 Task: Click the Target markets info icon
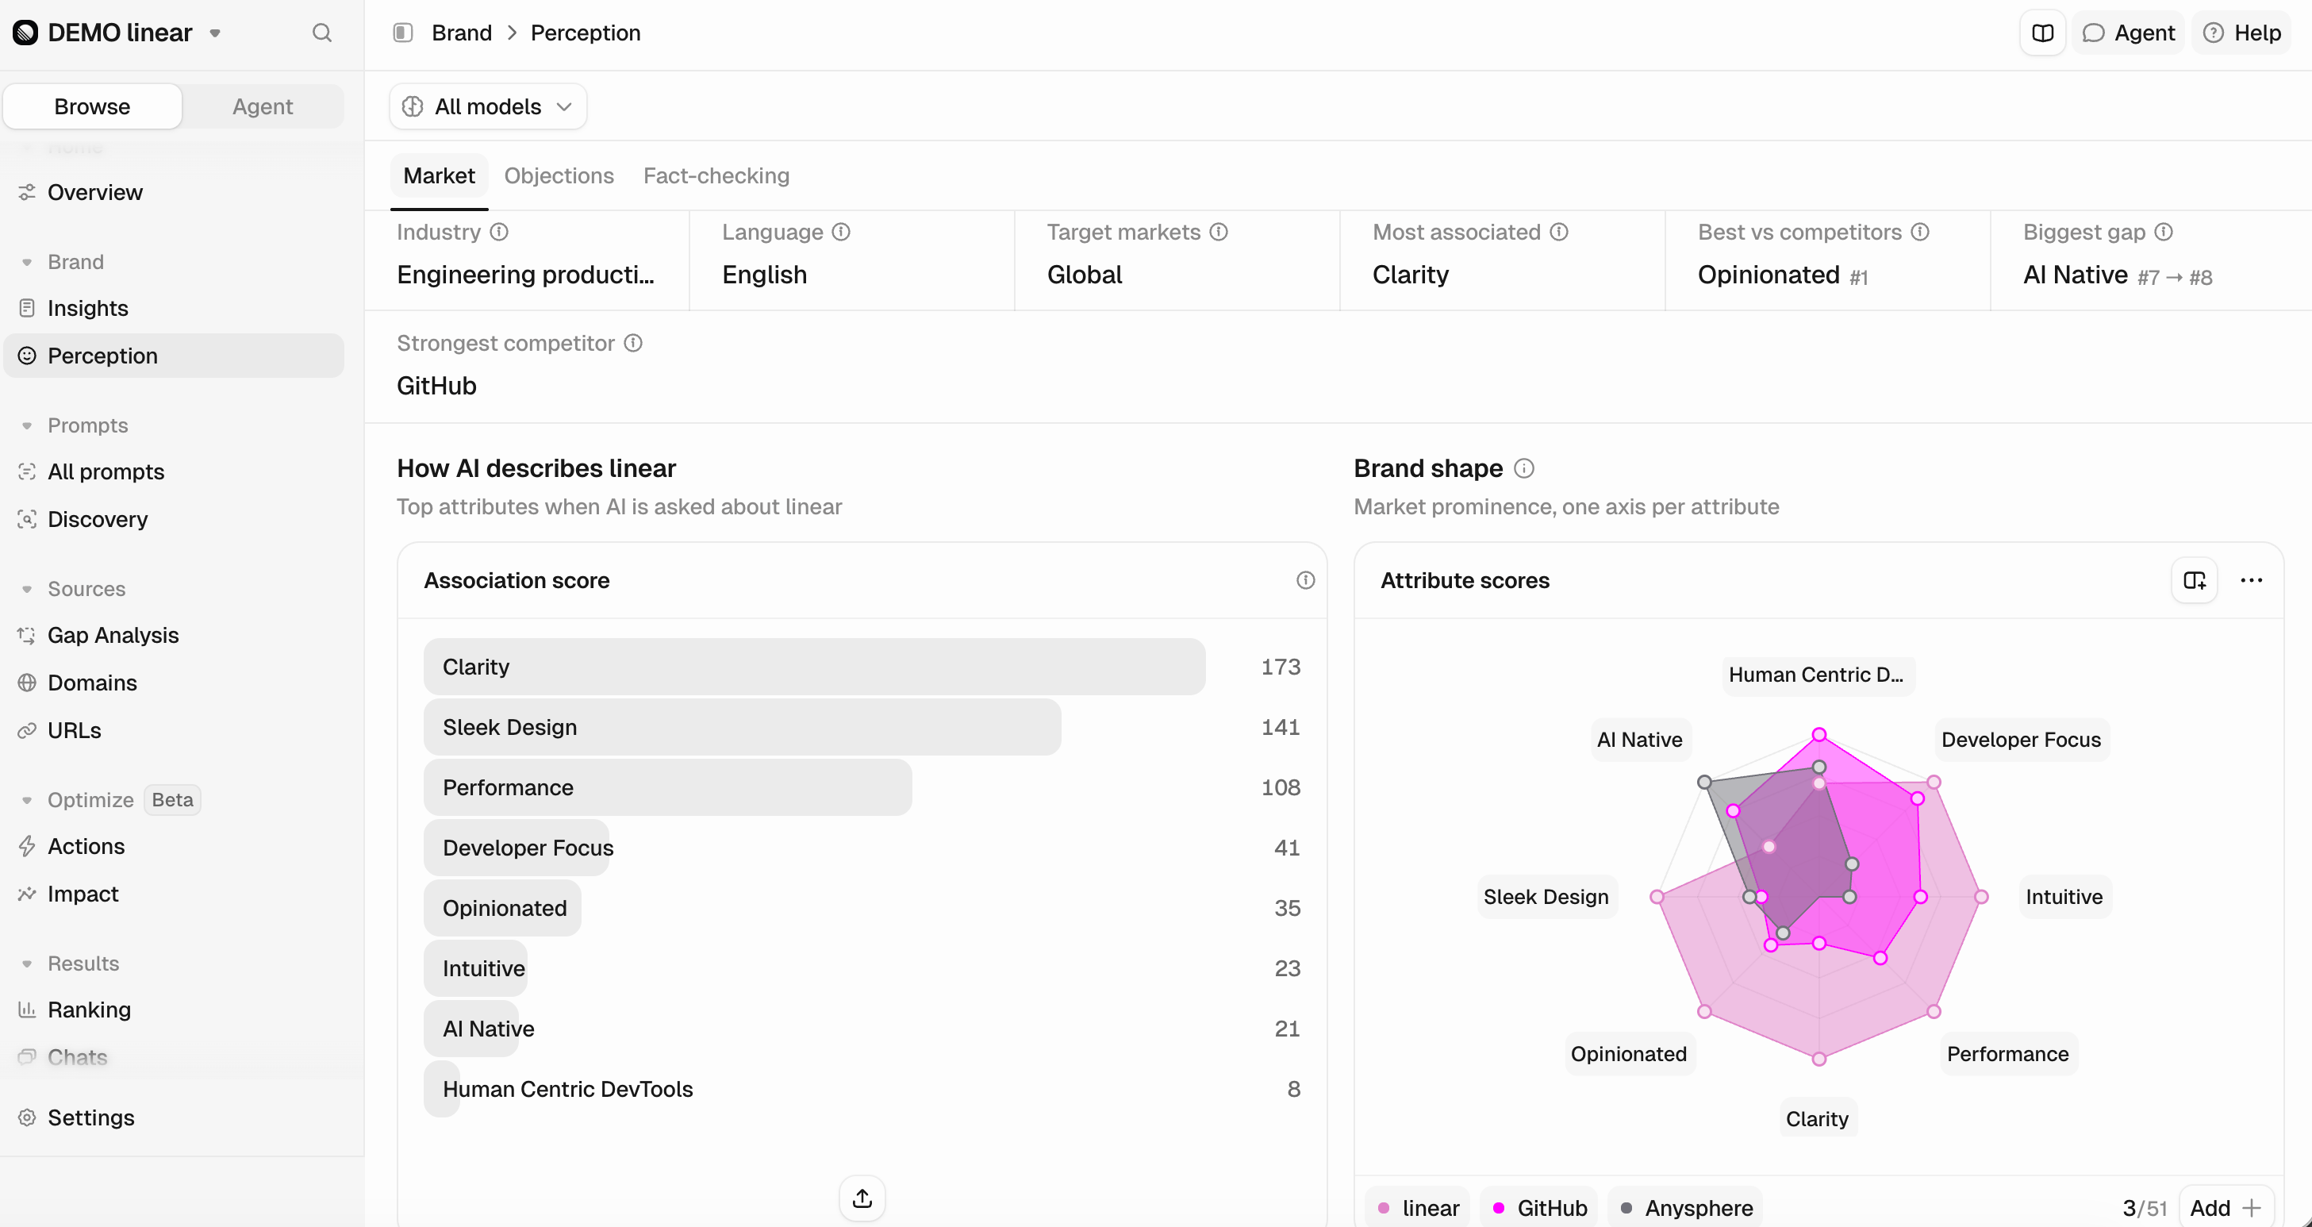[1219, 233]
